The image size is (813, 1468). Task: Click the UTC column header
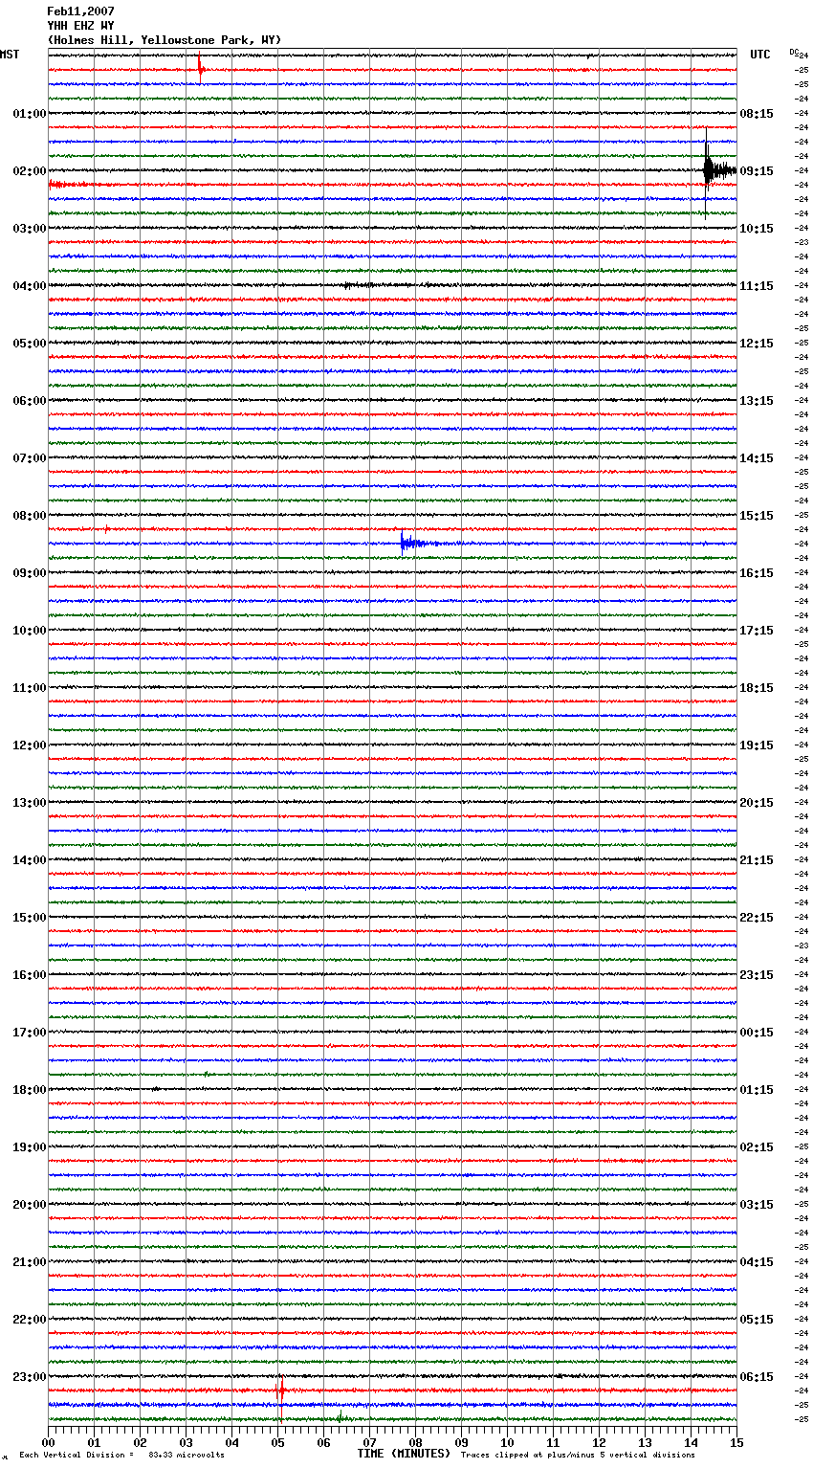click(x=760, y=55)
